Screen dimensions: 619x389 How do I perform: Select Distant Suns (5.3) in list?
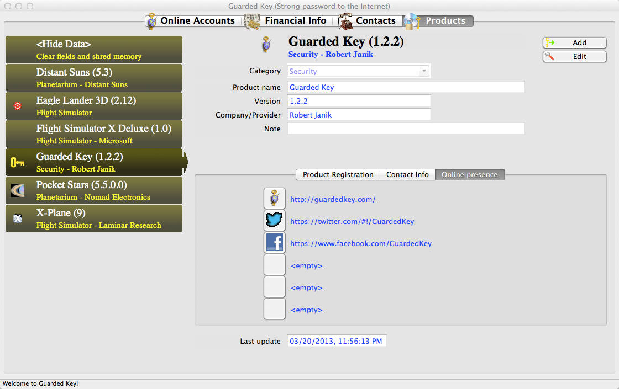94,78
